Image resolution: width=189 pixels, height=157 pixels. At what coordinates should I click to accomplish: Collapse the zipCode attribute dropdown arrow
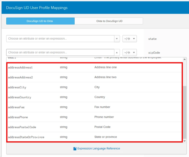click(117, 53)
